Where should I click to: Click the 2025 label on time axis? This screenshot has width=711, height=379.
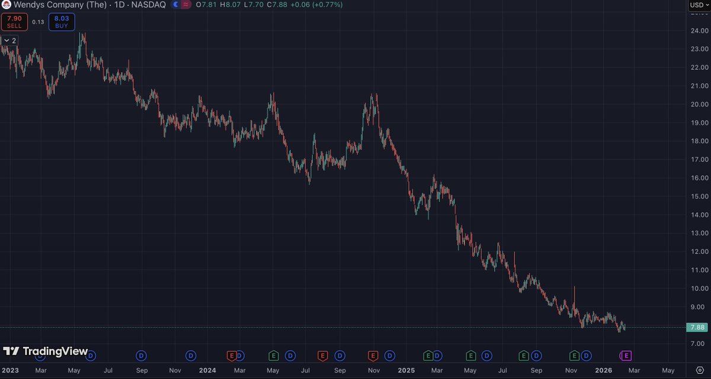pyautogui.click(x=406, y=370)
